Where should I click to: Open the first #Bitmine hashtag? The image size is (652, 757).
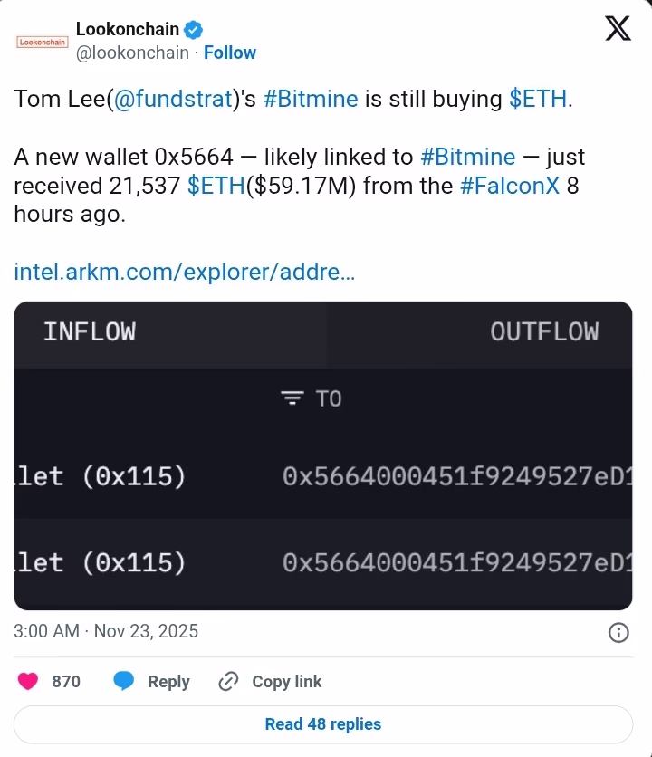click(310, 99)
